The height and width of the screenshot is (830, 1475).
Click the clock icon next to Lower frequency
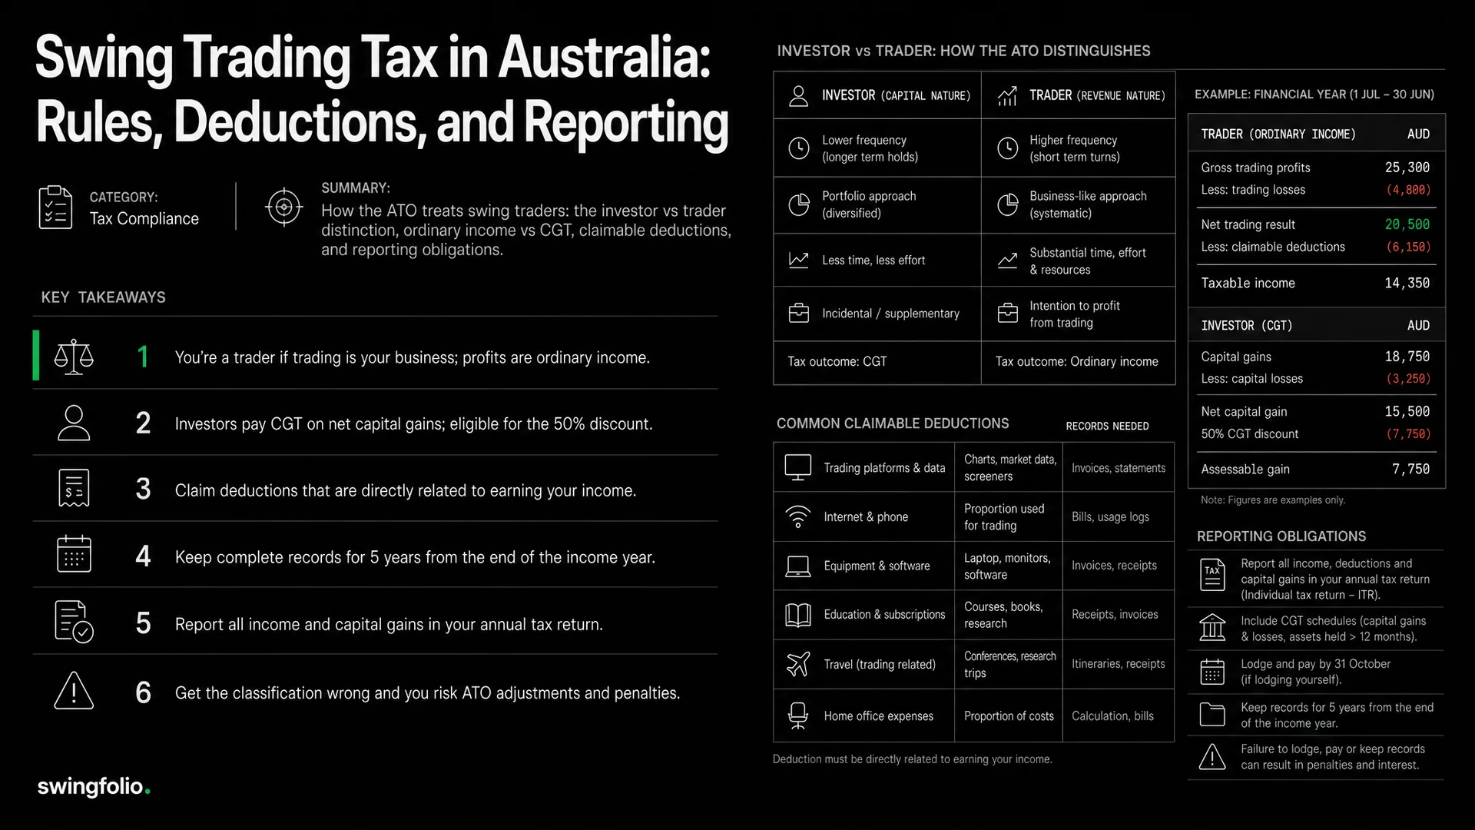point(799,148)
